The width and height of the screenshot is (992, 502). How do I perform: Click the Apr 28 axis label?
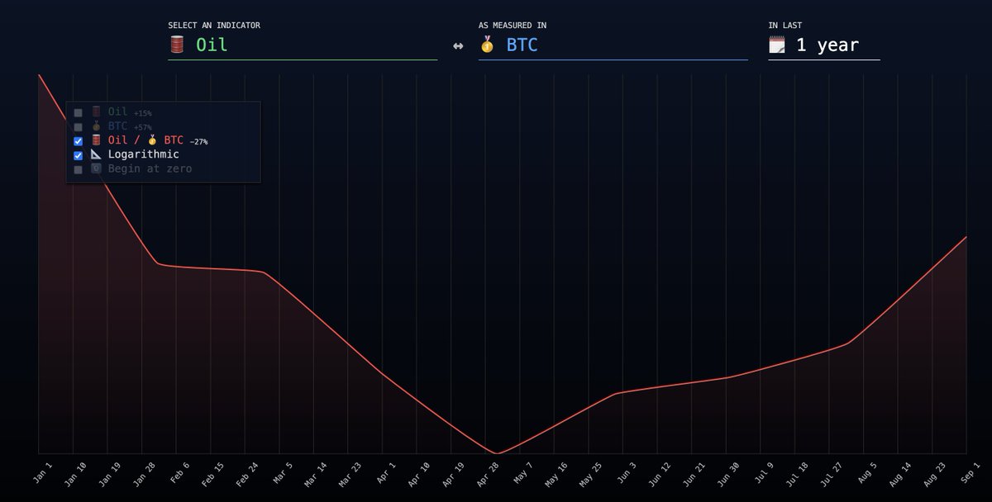point(488,476)
